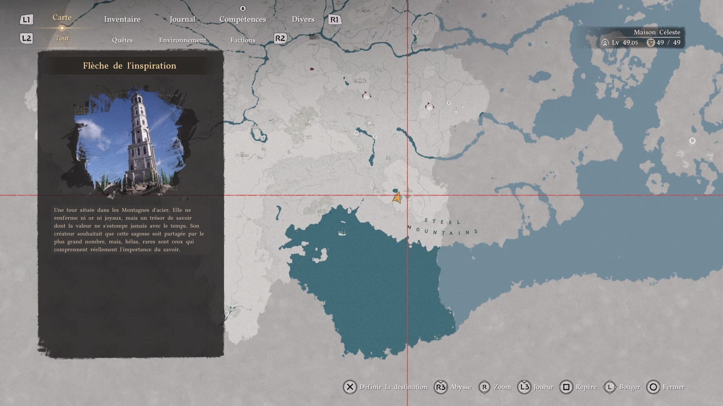Filter map by Factions
The height and width of the screenshot is (406, 723).
click(243, 40)
